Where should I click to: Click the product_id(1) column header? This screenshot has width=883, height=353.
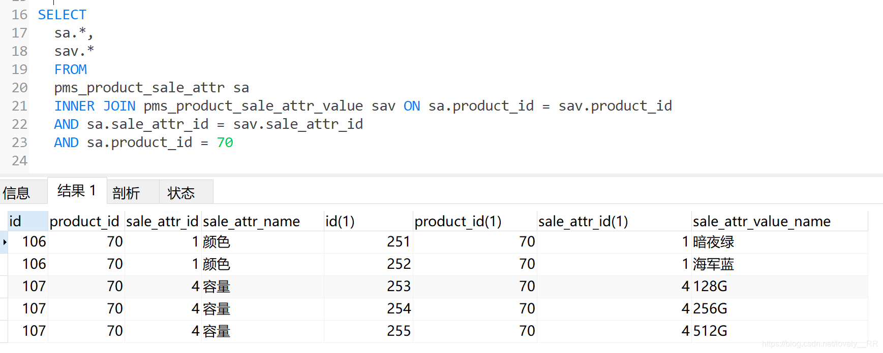[458, 222]
